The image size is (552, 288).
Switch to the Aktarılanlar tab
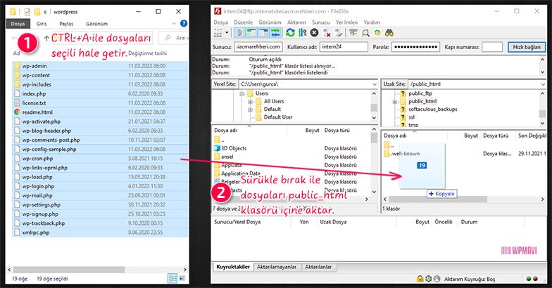tap(318, 267)
